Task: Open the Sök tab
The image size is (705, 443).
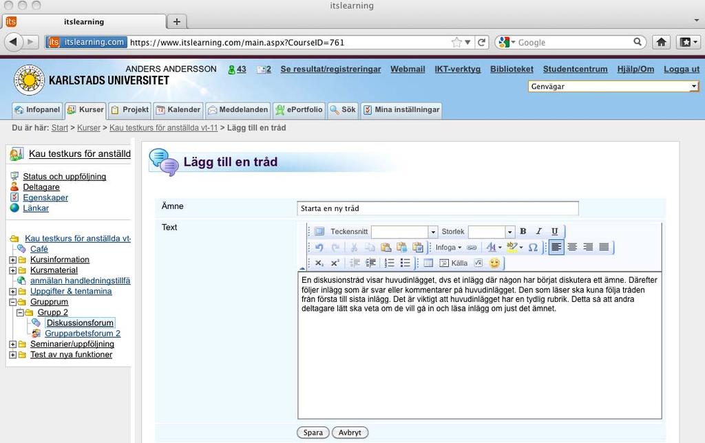Action: click(x=343, y=110)
